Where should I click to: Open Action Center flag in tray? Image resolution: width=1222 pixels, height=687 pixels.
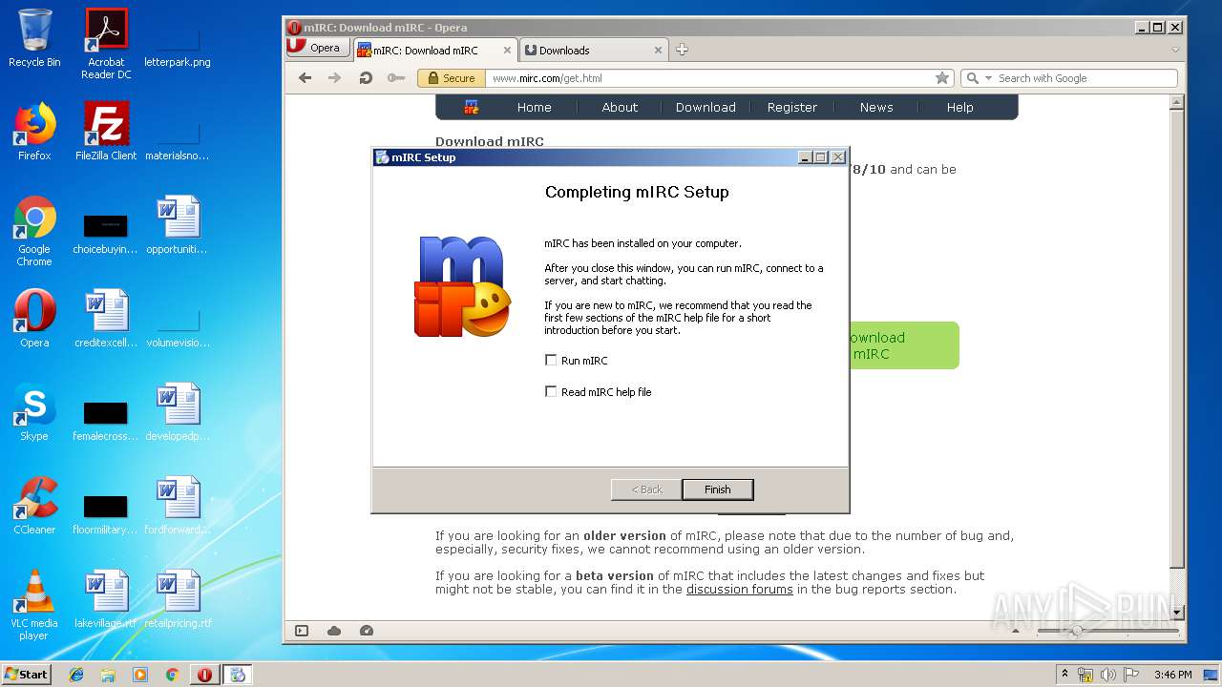coord(1130,675)
